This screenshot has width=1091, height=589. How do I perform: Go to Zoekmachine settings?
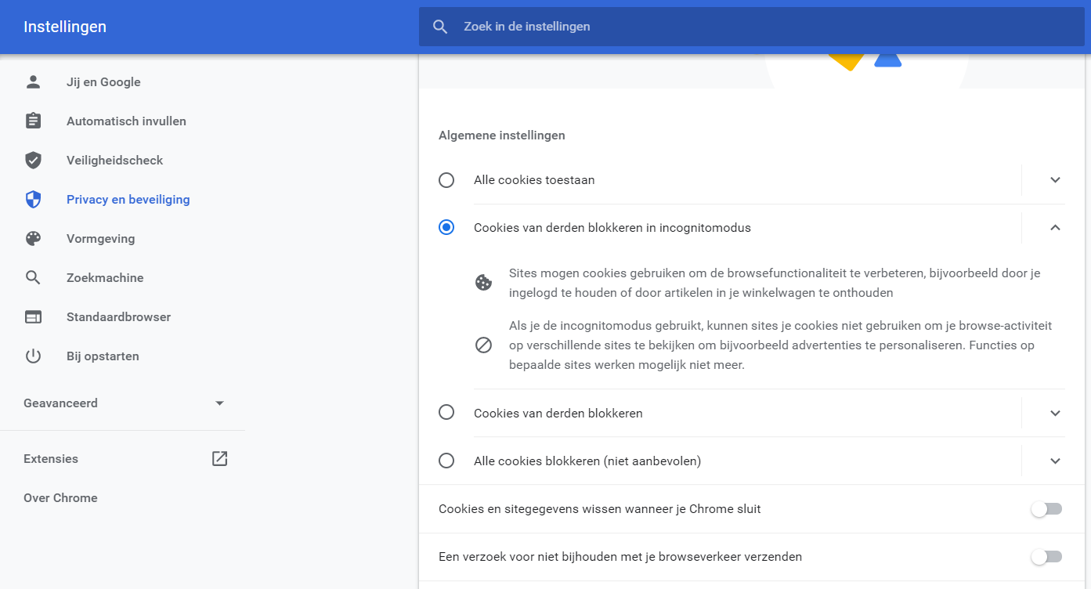[x=105, y=277]
